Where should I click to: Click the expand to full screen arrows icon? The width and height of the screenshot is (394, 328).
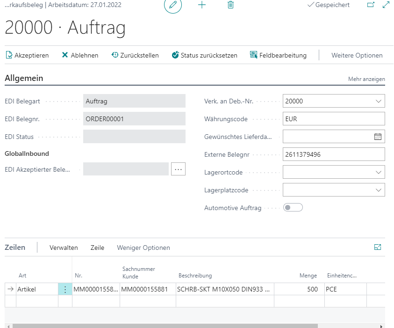tap(386, 5)
